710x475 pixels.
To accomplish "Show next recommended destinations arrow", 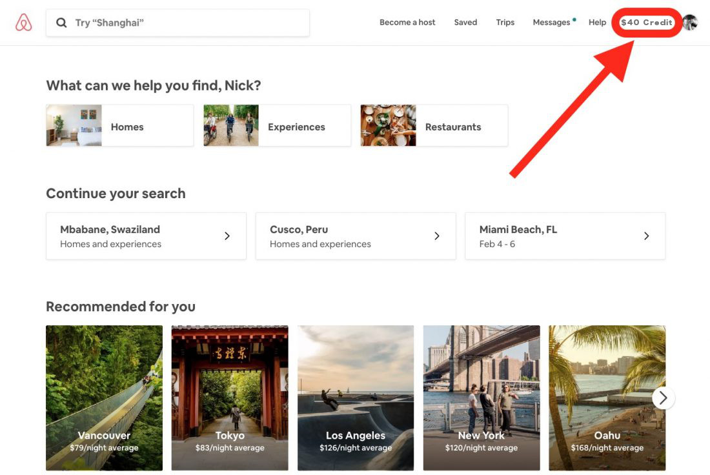I will pos(664,398).
